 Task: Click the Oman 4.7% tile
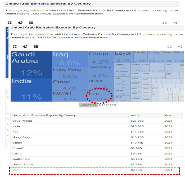(x=70, y=85)
